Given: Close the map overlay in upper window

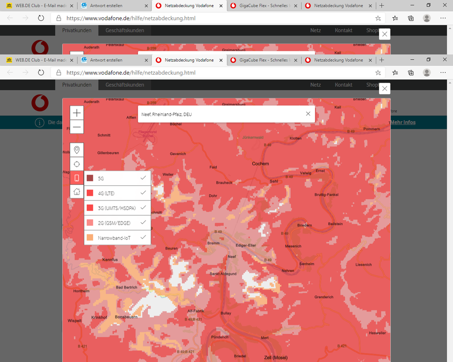Looking at the screenshot, I should pyautogui.click(x=384, y=34).
